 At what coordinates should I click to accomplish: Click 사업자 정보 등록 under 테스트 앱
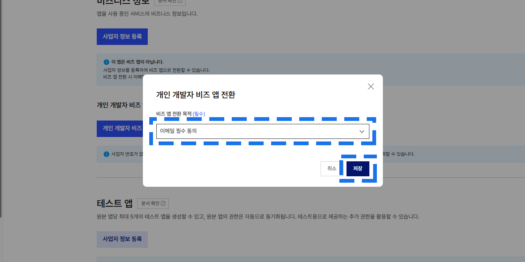122,239
